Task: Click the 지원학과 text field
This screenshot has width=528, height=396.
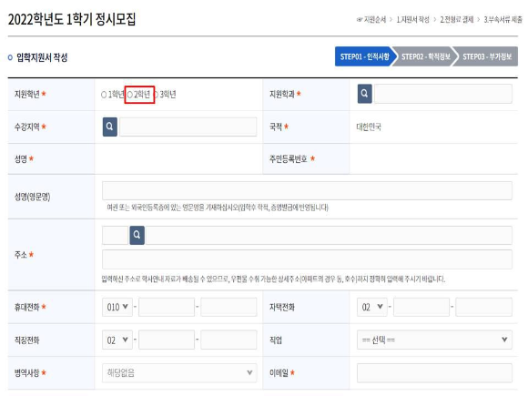Action: coord(443,94)
